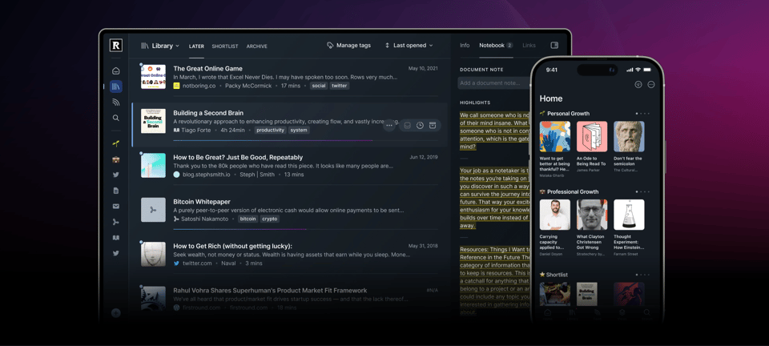
Task: Click the blue Twitter icon next to twitter.com
Action: pyautogui.click(x=176, y=264)
